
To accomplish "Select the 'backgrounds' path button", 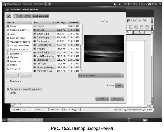I will [40, 16].
